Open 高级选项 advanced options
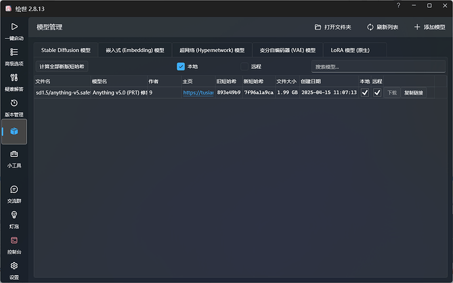Image resolution: width=453 pixels, height=283 pixels. click(14, 56)
